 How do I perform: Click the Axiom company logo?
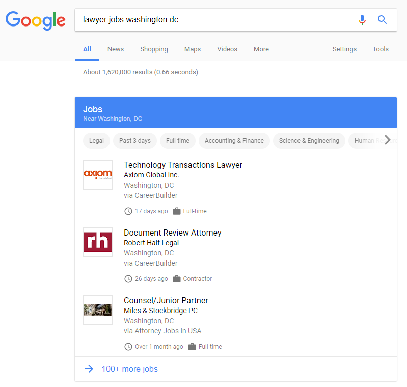[98, 175]
